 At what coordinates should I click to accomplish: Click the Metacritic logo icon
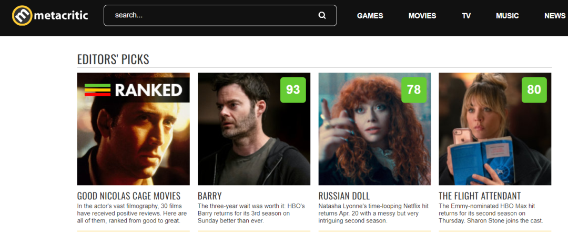click(22, 16)
